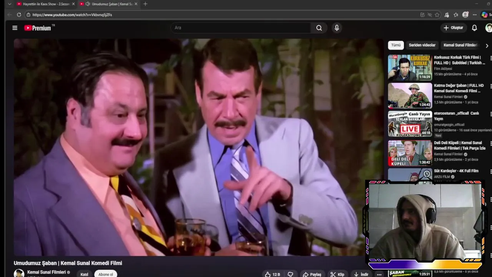This screenshot has height=277, width=492.
Task: Click the Ara search input field
Action: tap(241, 28)
